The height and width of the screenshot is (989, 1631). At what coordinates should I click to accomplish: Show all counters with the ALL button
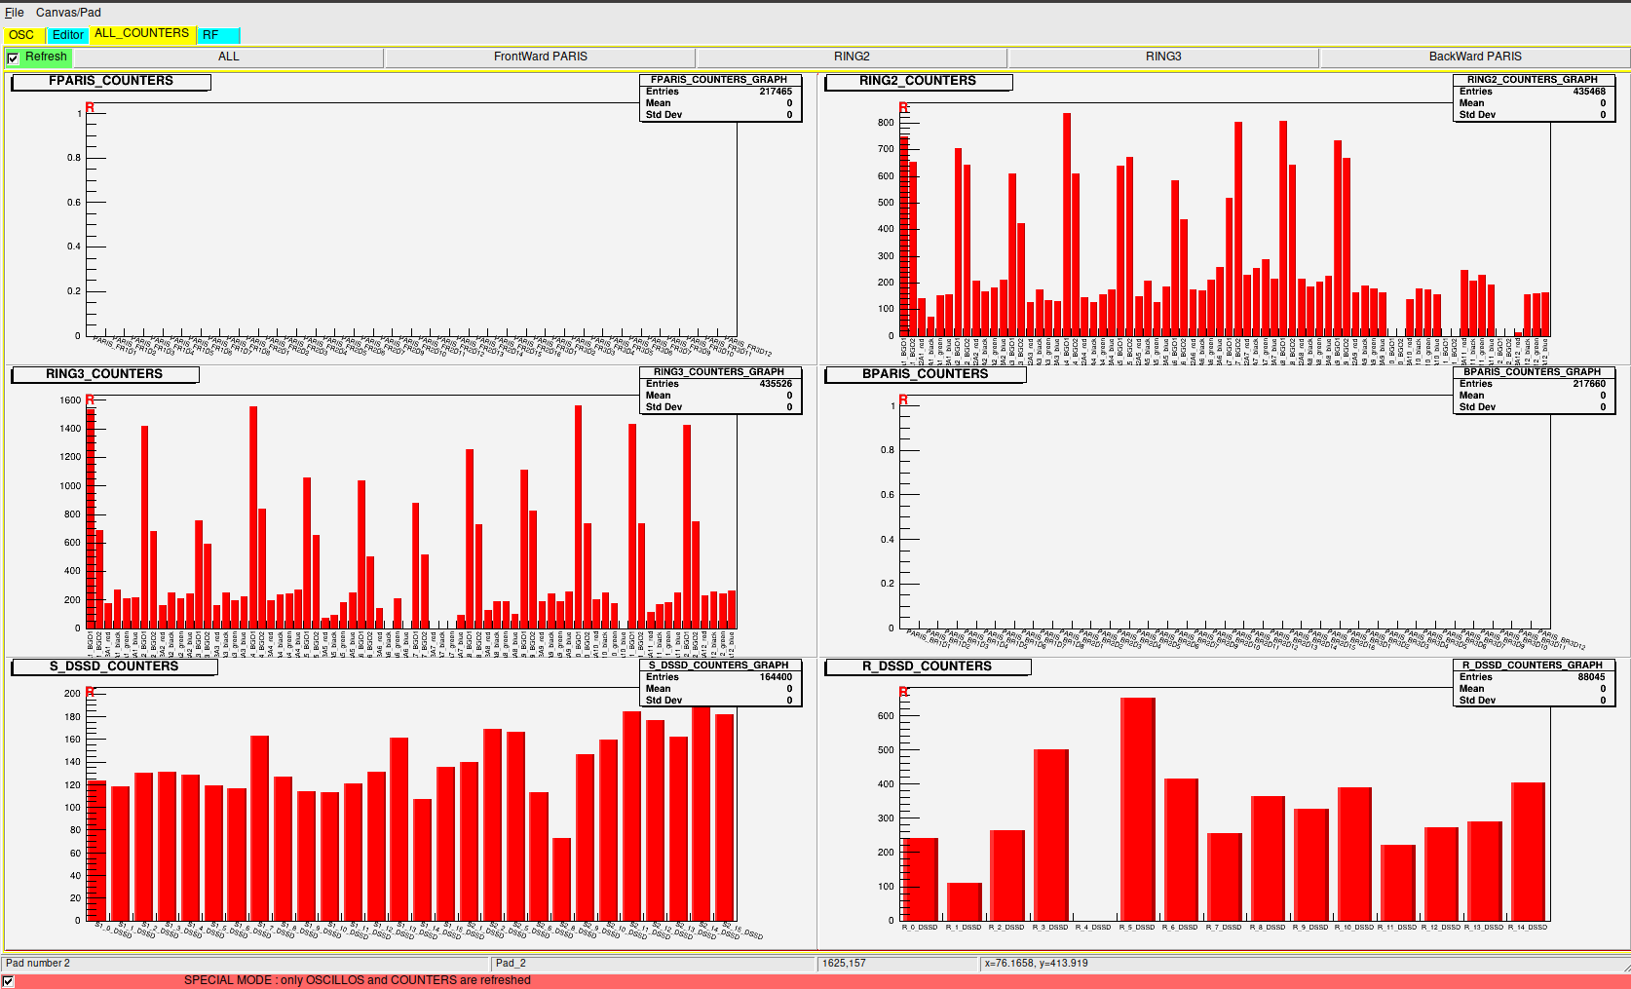pos(228,57)
